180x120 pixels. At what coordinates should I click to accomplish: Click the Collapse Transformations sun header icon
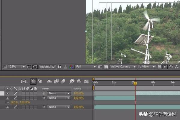click(11, 88)
